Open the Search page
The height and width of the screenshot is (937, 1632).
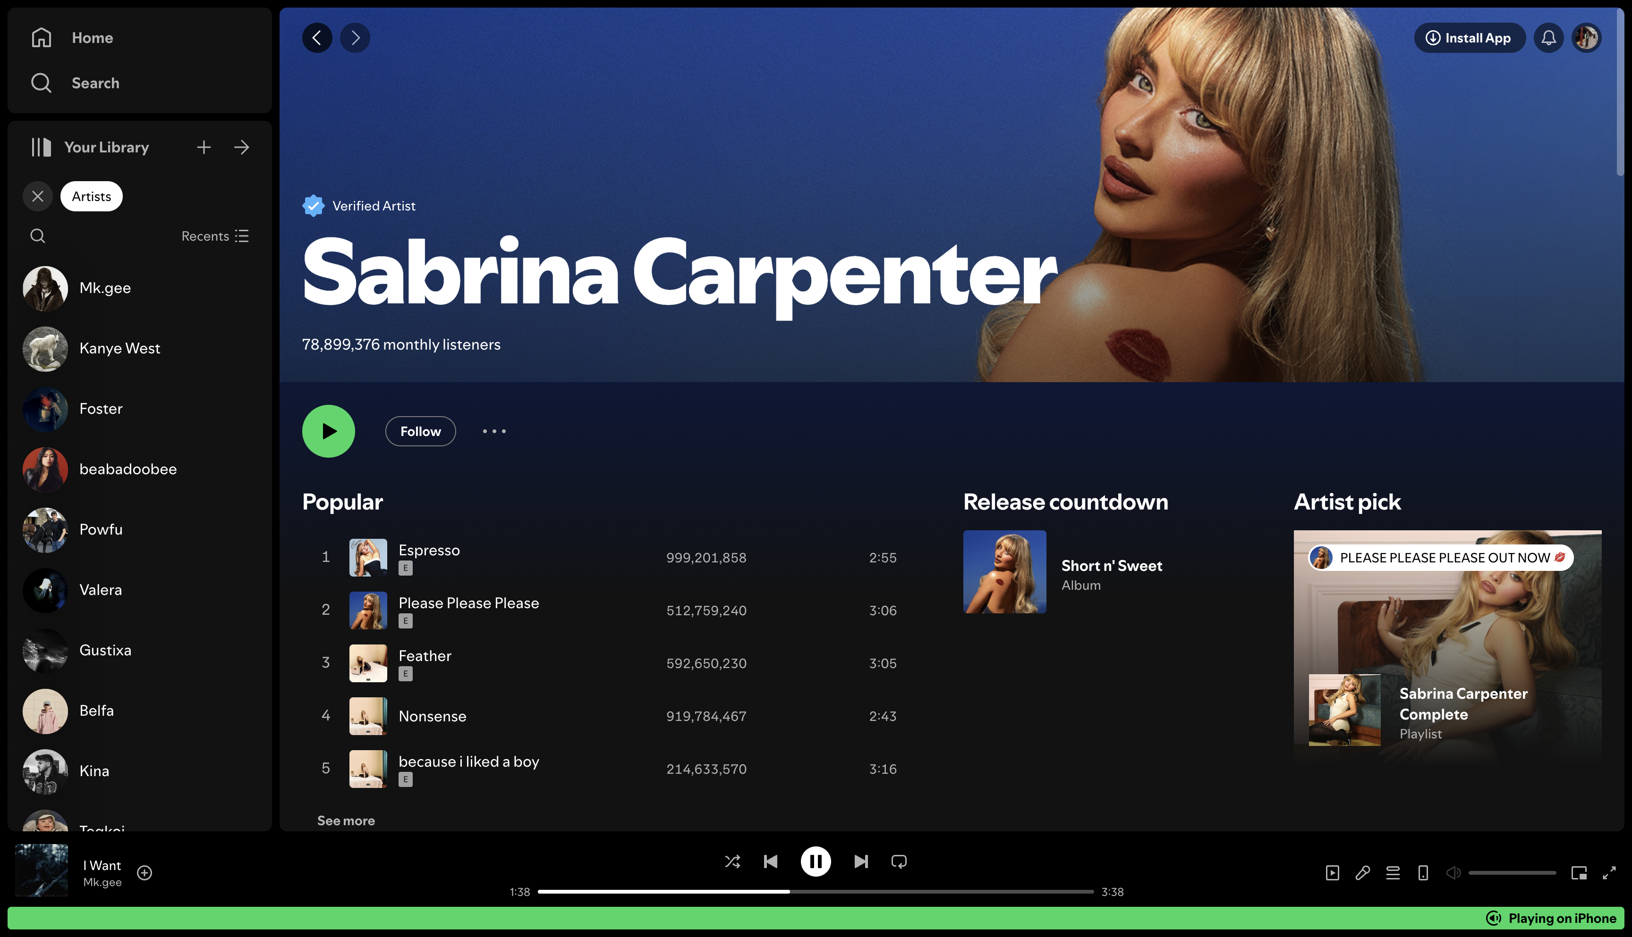(76, 83)
